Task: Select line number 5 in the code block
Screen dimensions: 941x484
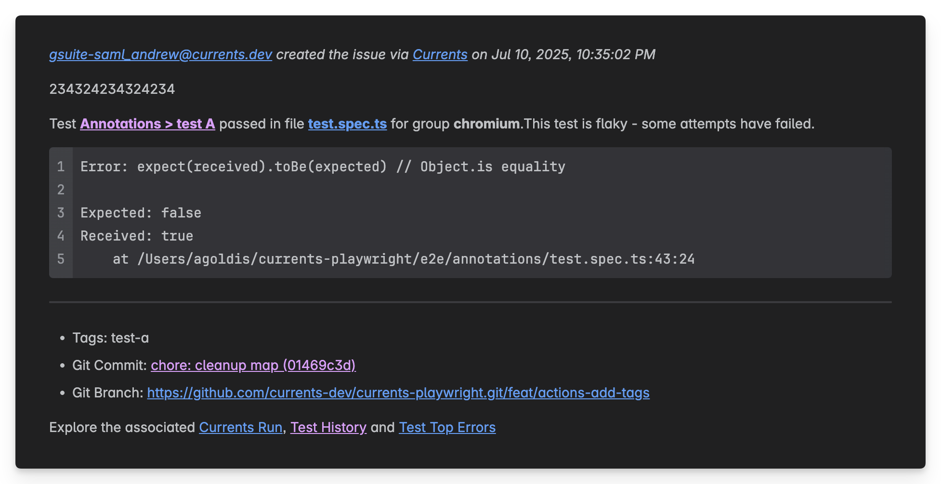Action: pyautogui.click(x=61, y=259)
